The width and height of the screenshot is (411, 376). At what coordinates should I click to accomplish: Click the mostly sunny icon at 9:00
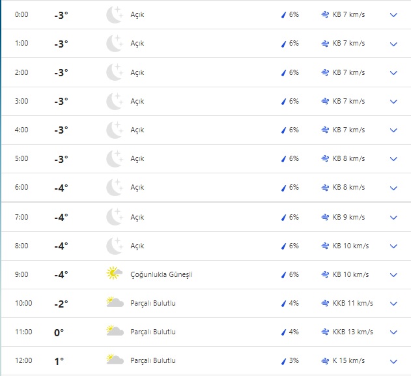pyautogui.click(x=115, y=274)
